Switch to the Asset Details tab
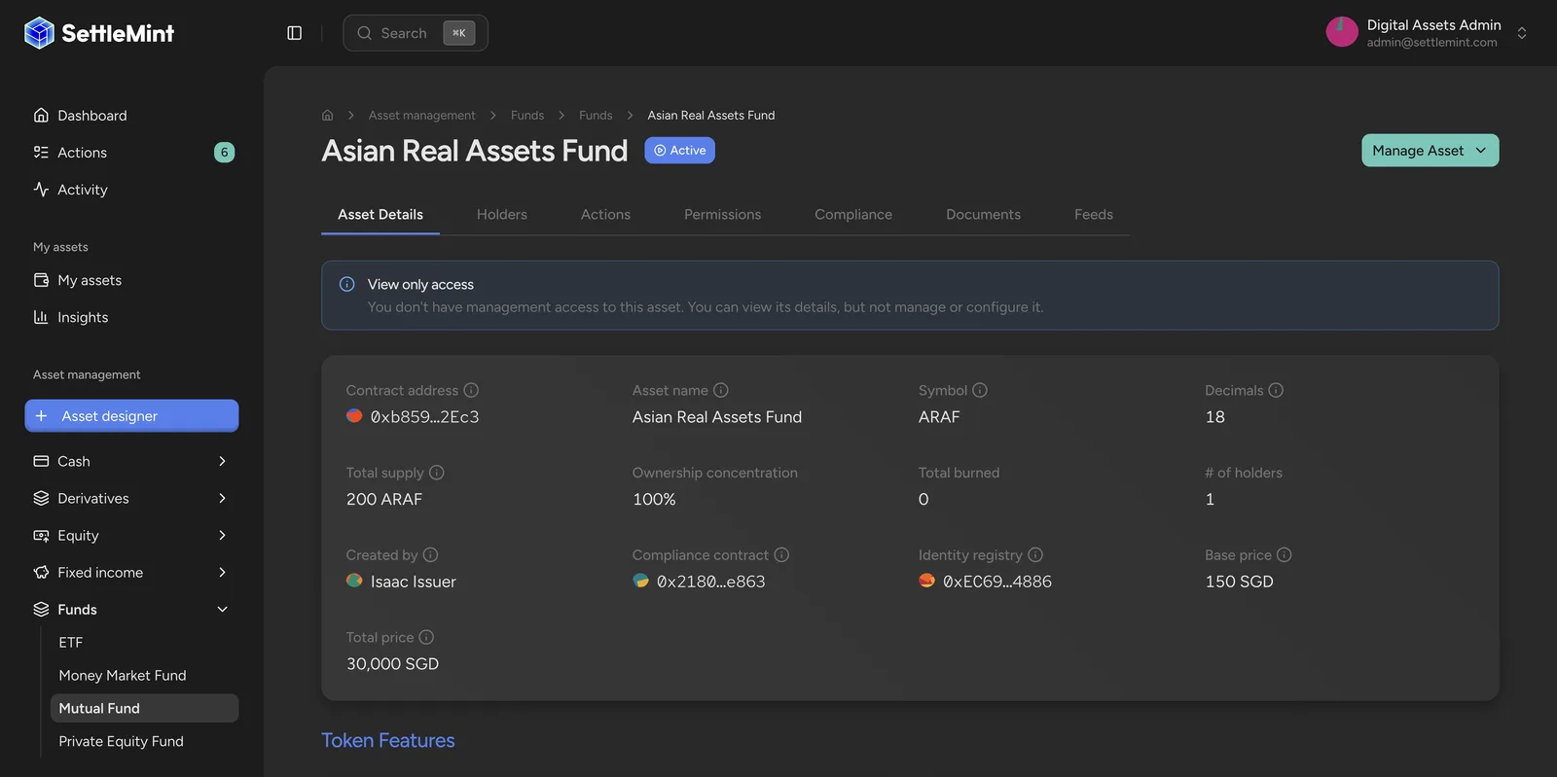Screen dimensions: 1557x777 pos(380,215)
